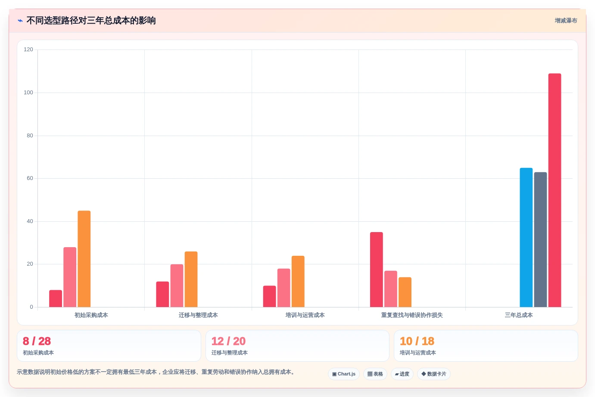This screenshot has width=595, height=397.
Task: Click the x-axis label 迁移与整理成本
Action: tap(198, 315)
